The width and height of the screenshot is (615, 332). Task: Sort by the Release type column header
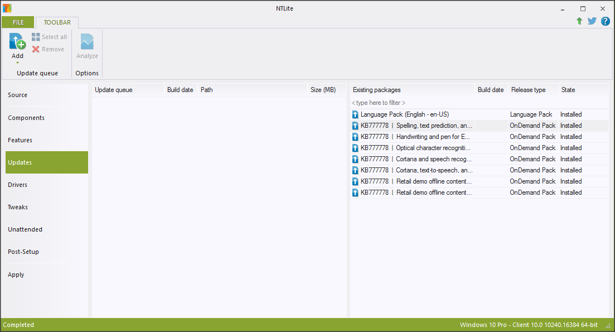(528, 90)
